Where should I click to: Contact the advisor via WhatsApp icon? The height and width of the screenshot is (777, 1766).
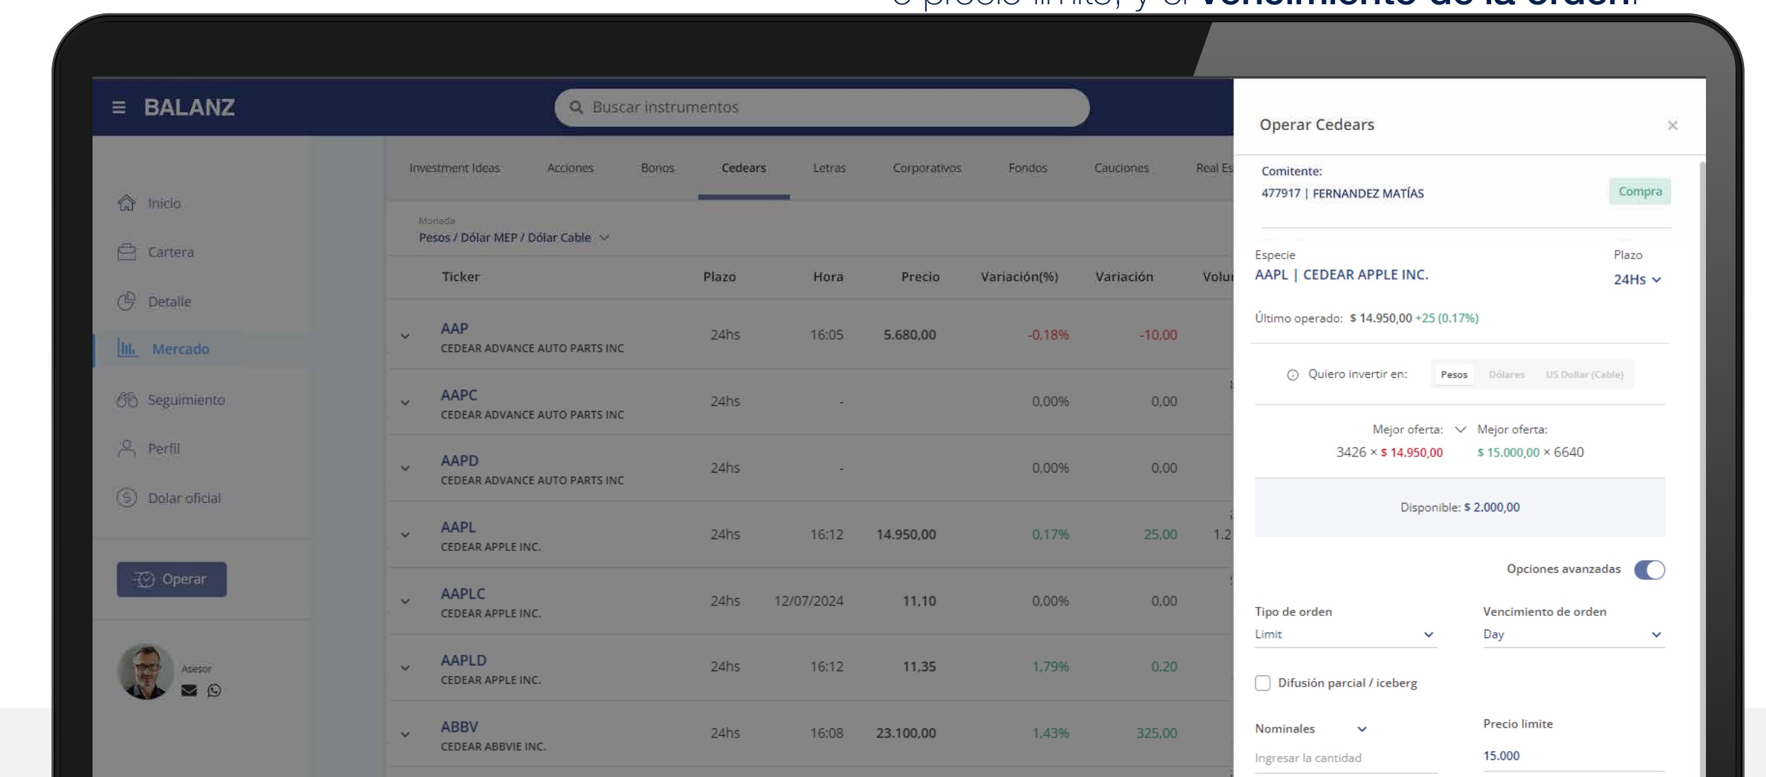[x=214, y=690]
